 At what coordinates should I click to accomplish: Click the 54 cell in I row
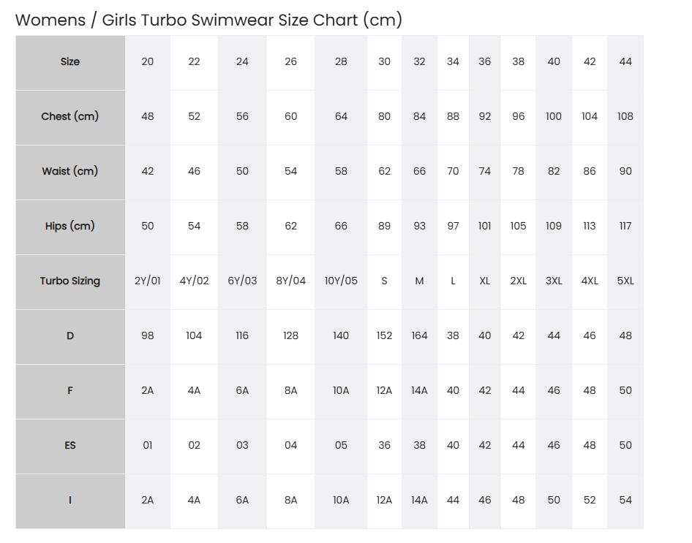[x=625, y=501]
